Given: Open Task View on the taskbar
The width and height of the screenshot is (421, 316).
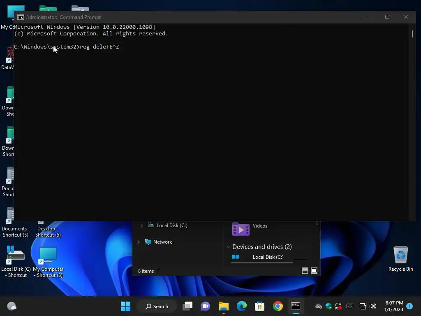Looking at the screenshot, I should point(187,306).
